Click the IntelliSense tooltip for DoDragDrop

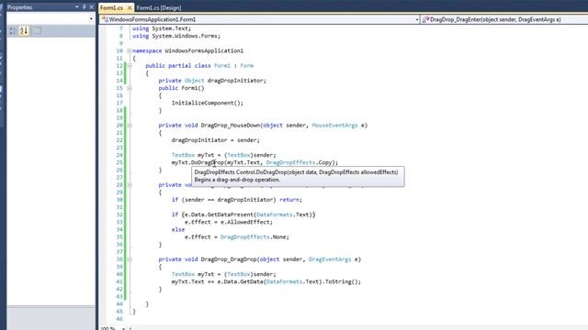pyautogui.click(x=298, y=176)
